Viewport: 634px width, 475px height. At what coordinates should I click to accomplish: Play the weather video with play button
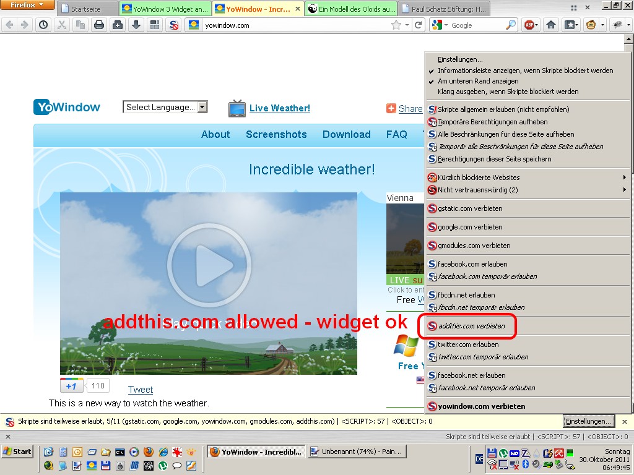pyautogui.click(x=209, y=265)
